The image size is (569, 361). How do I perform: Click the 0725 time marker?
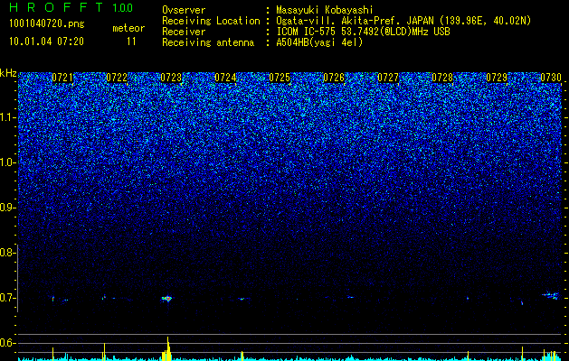(280, 78)
